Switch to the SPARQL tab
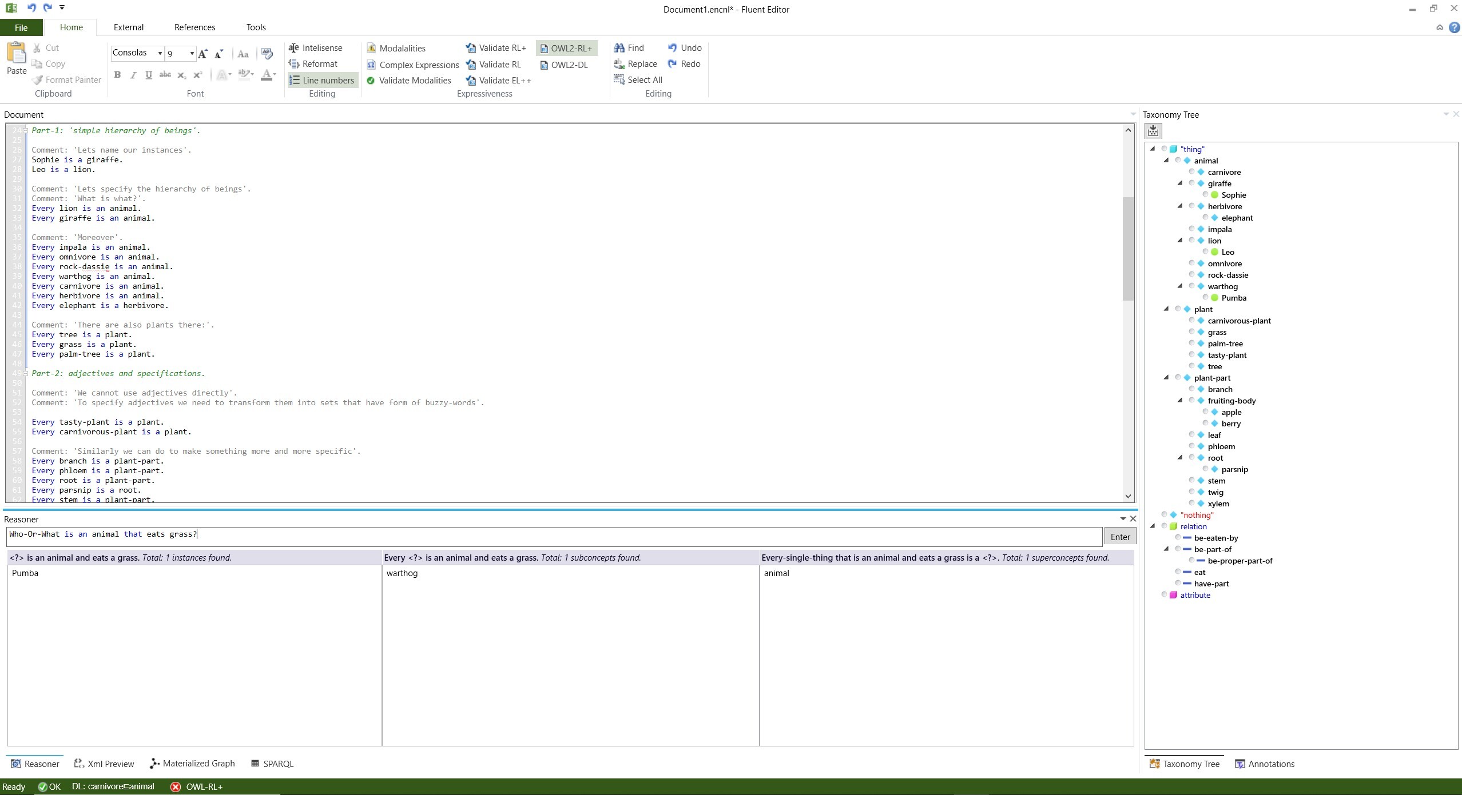The image size is (1462, 795). (x=272, y=764)
